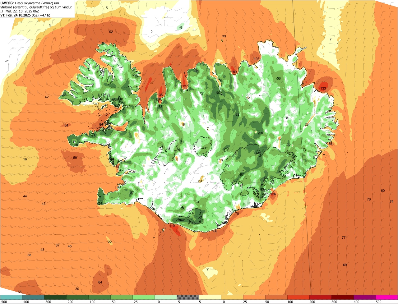Click the 8 value in east Iceland
Viewport: 398px width, 304px height.
(287, 118)
